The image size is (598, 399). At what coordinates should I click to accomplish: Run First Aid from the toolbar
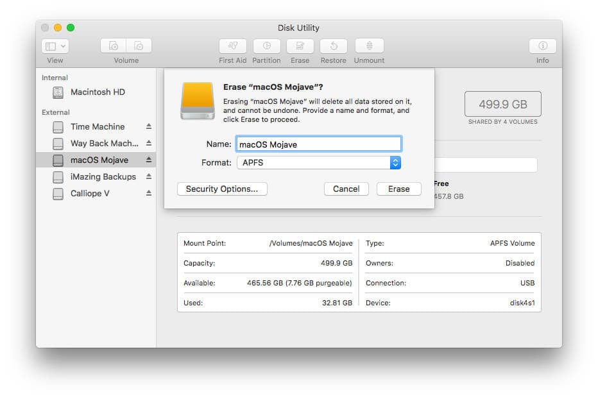[x=233, y=46]
